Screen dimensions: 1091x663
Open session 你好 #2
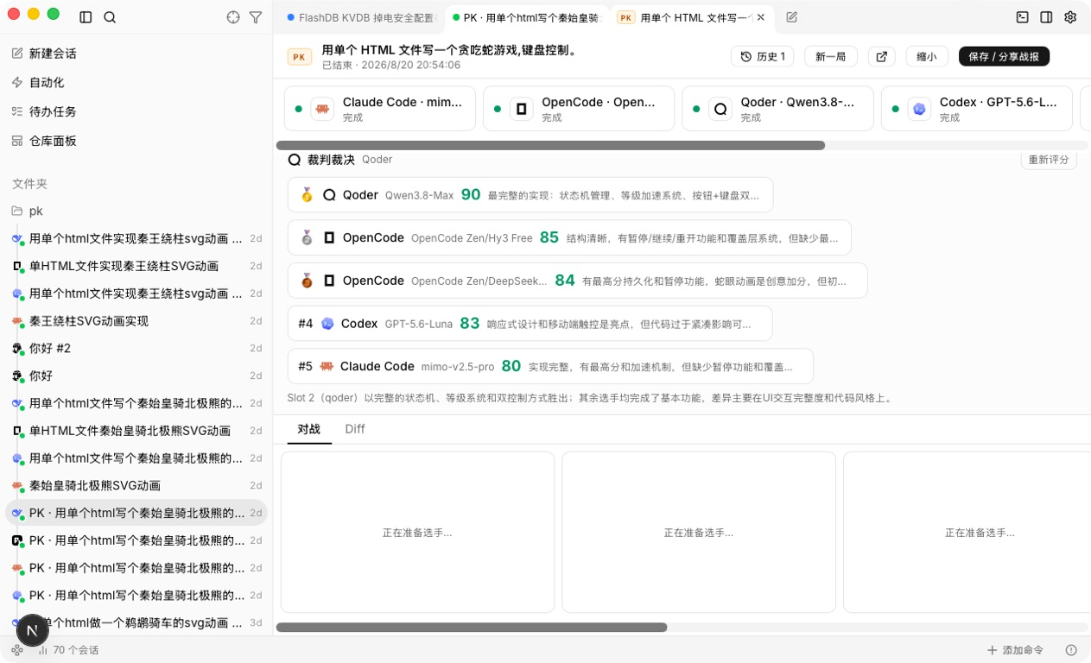[x=136, y=349]
